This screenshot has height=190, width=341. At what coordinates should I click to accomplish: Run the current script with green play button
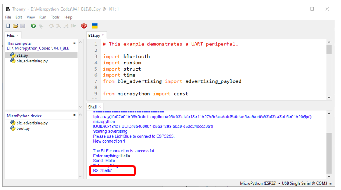pyautogui.click(x=33, y=26)
